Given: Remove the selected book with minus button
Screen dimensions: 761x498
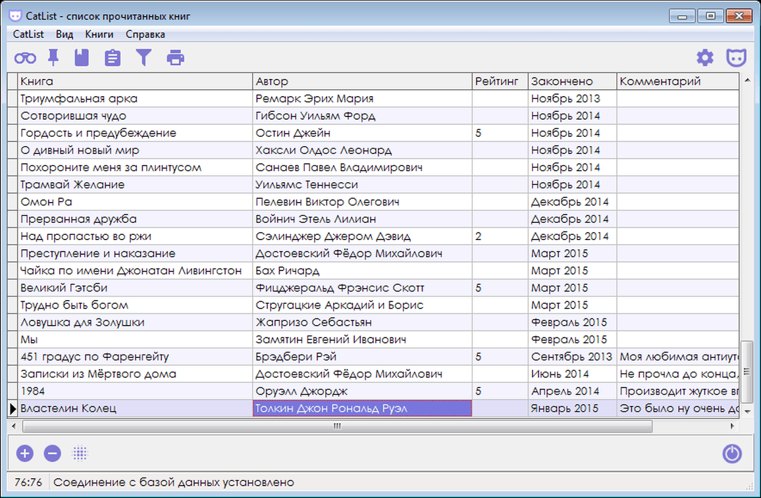Looking at the screenshot, I should (53, 453).
